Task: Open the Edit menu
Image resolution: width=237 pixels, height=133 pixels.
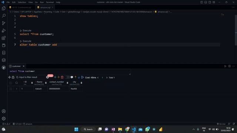Action: click(14, 2)
